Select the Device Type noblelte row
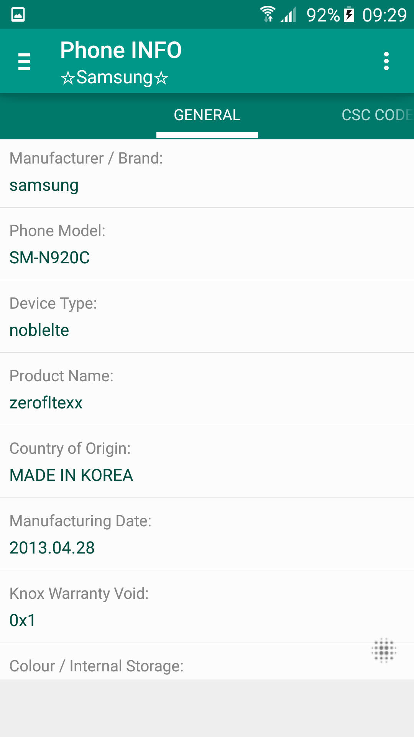Screen dimensions: 414x737 (207, 317)
